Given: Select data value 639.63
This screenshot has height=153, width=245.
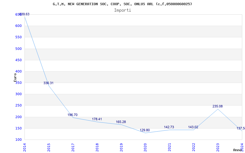Looking at the screenshot, I should (x=24, y=14).
